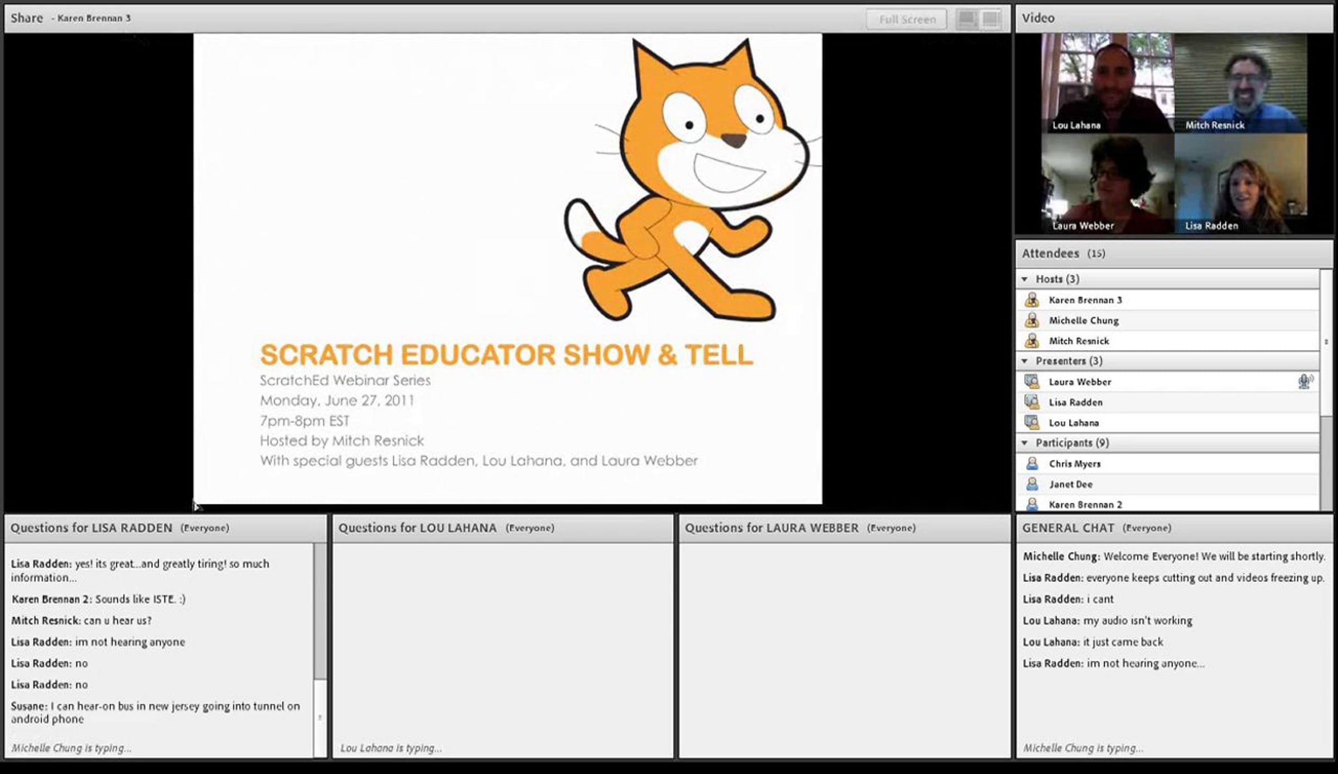Click the 'Questions for LOU LAHANA' panel title

click(417, 528)
